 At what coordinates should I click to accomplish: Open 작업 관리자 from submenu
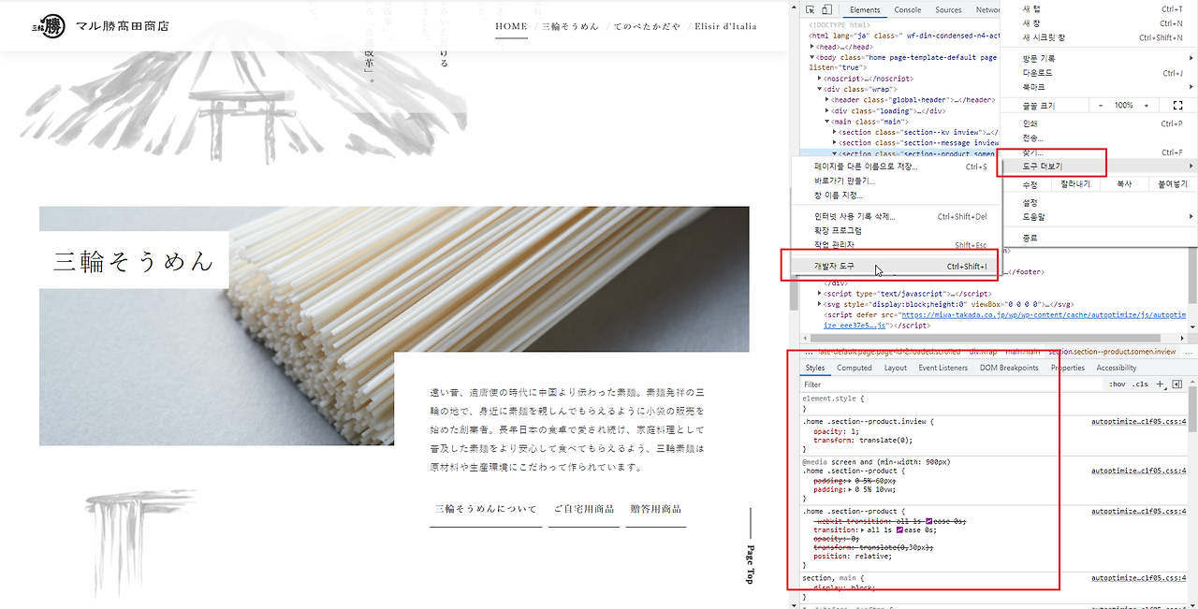(x=896, y=244)
